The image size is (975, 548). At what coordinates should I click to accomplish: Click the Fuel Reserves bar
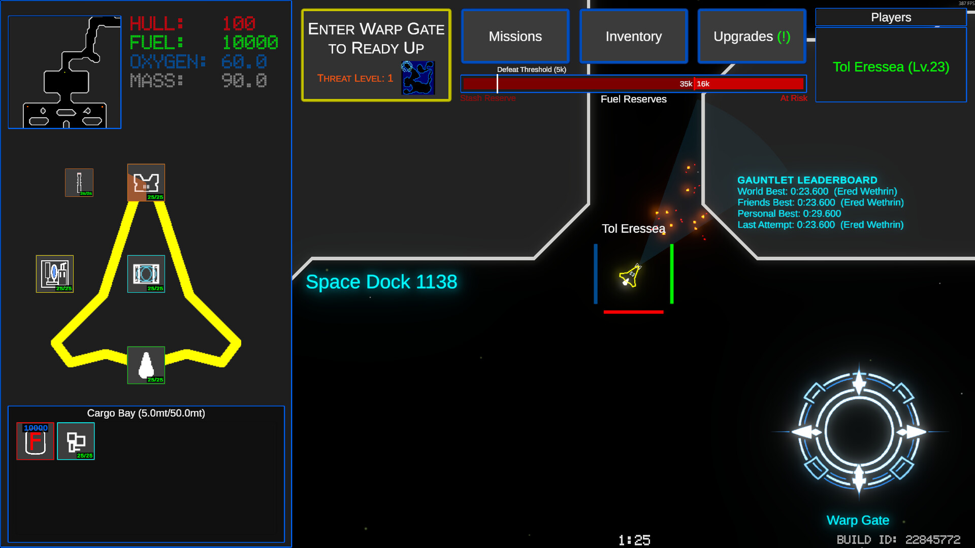pos(633,84)
